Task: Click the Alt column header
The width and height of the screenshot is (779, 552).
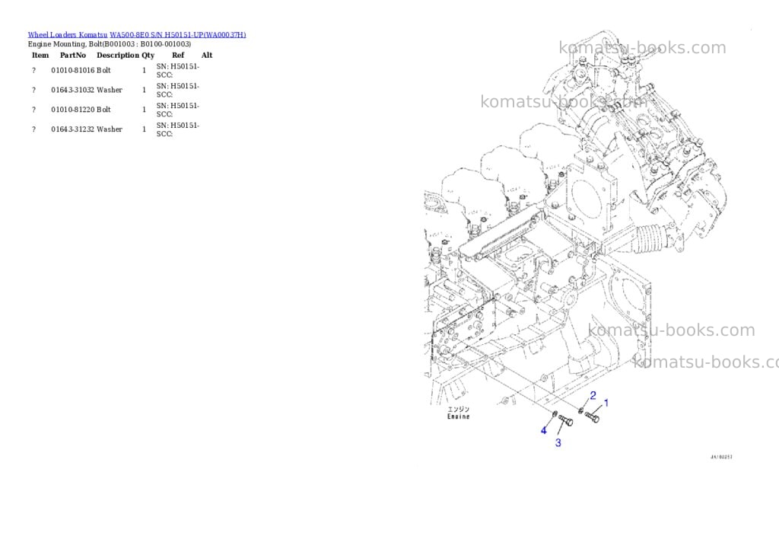Action: pos(207,55)
